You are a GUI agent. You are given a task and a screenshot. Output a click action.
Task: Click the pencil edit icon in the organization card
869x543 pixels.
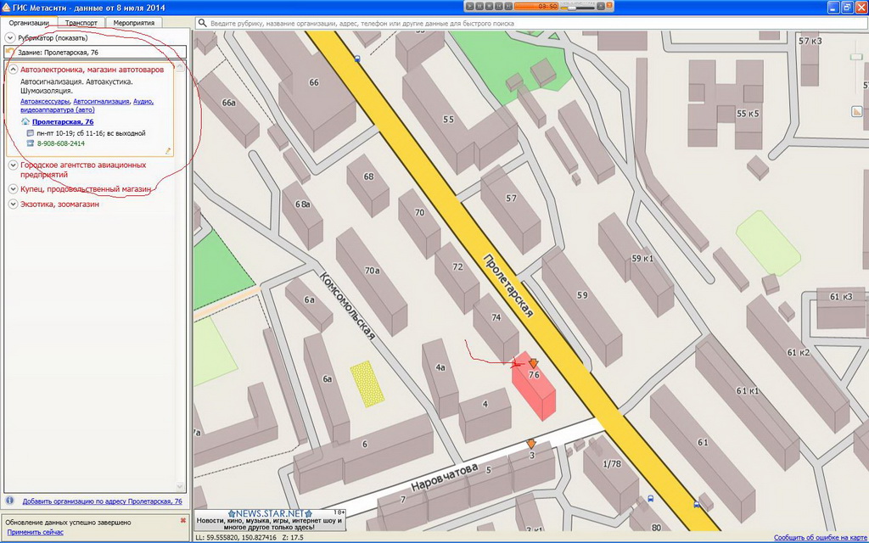tap(168, 150)
